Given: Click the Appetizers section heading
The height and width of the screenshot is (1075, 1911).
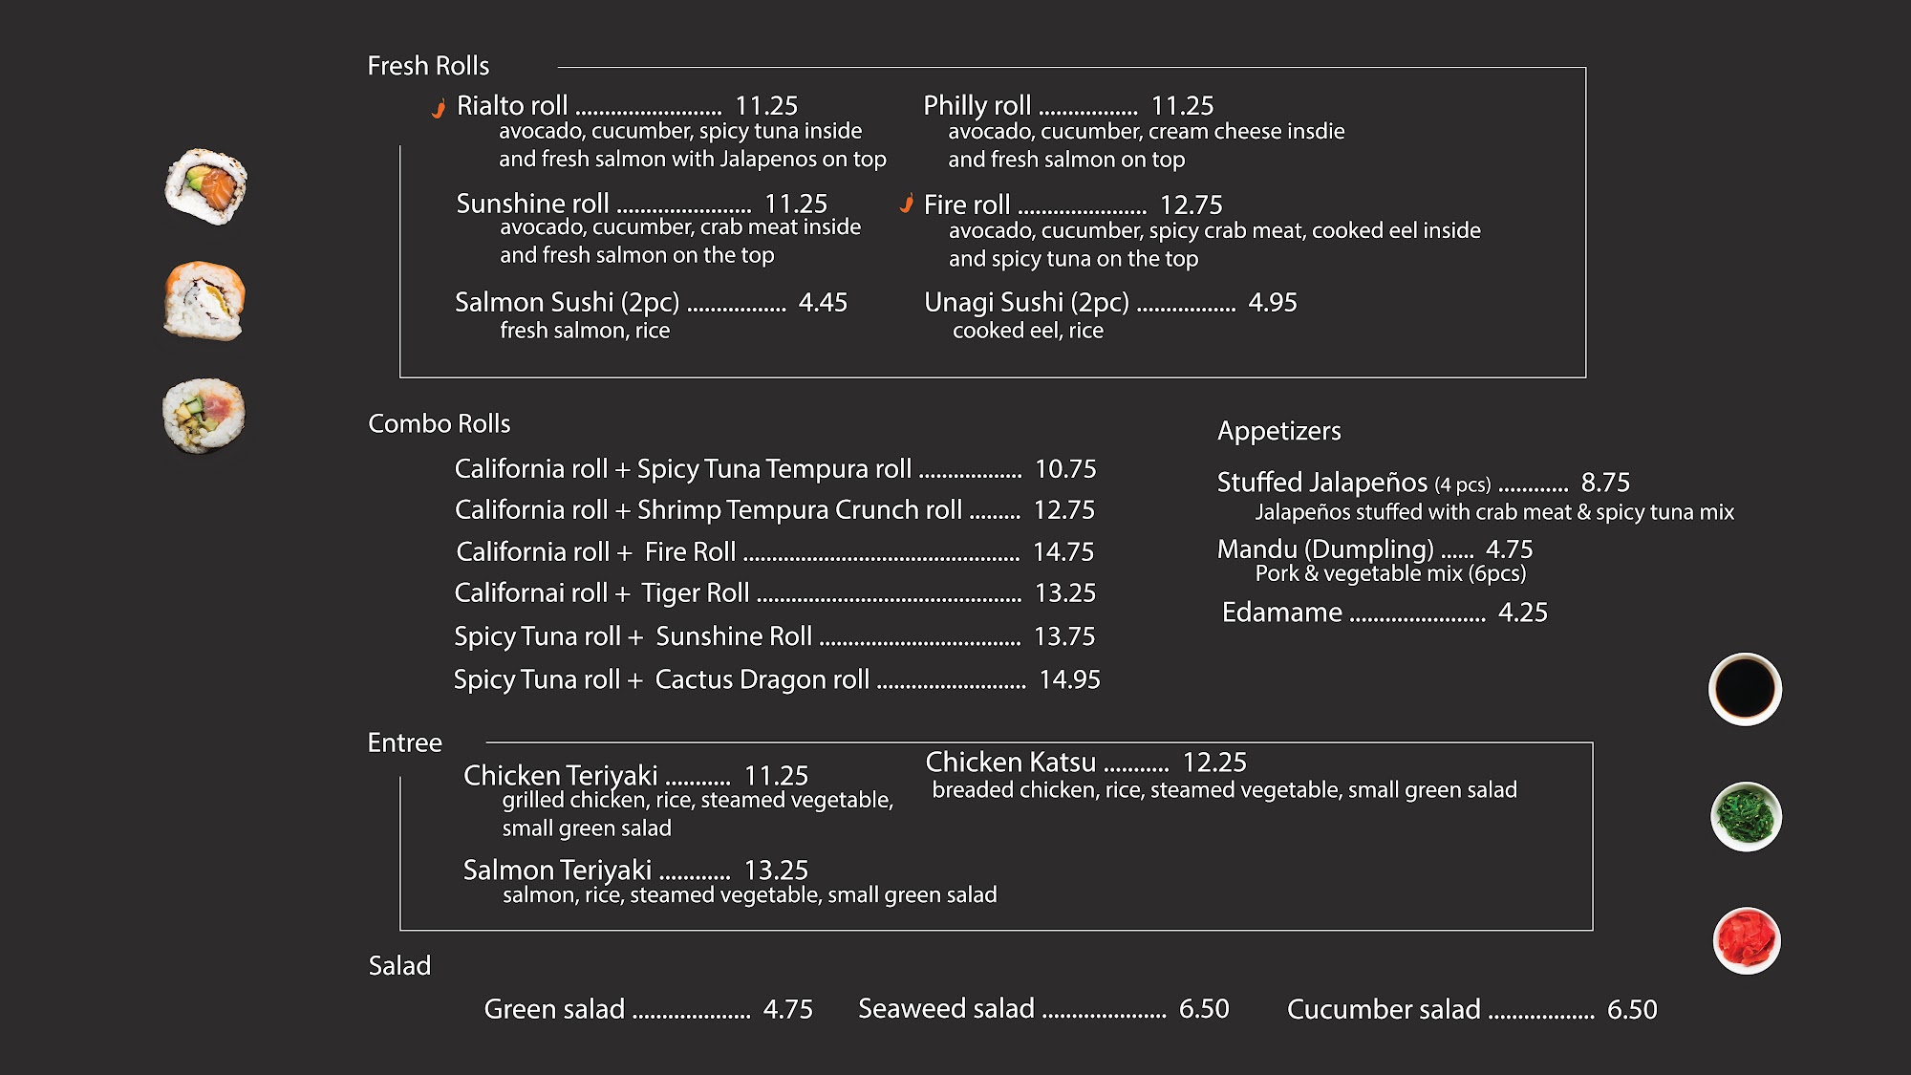Looking at the screenshot, I should tap(1278, 431).
